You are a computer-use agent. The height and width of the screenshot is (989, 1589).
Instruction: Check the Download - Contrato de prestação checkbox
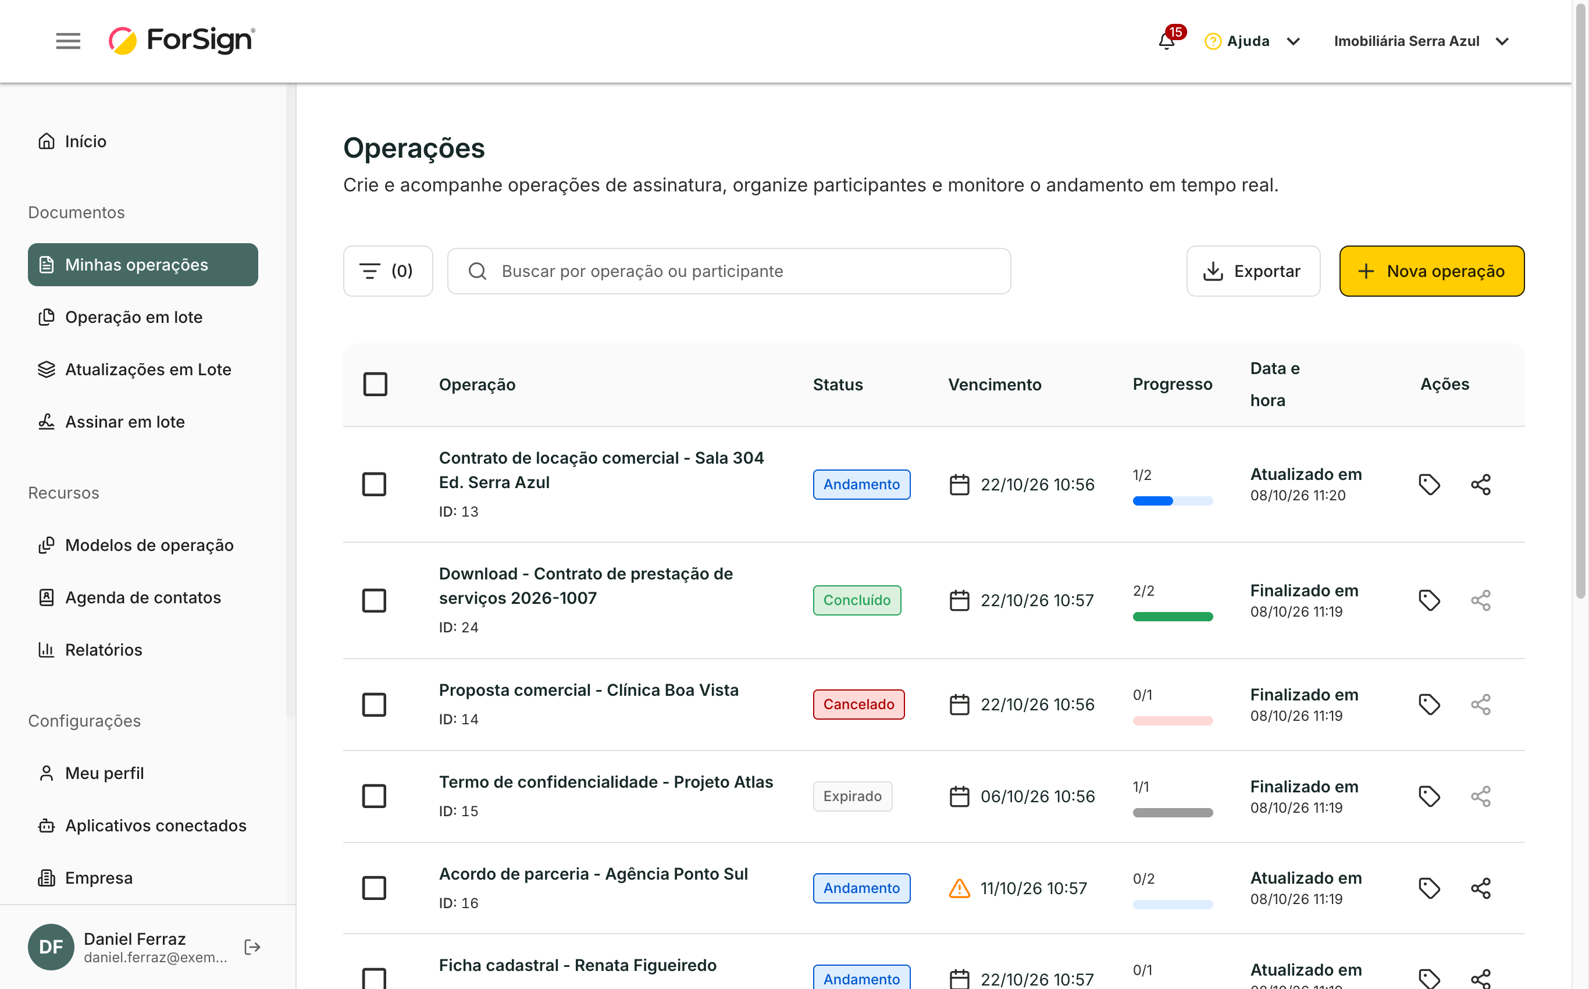pos(375,600)
